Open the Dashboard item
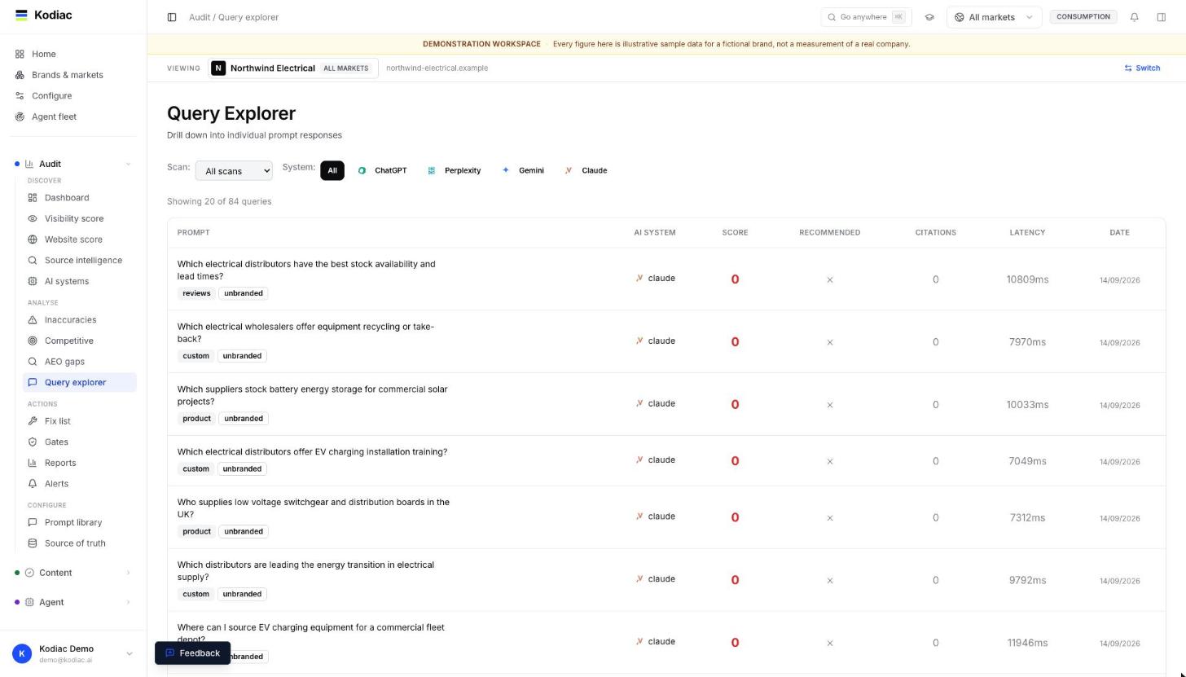1186x677 pixels. coord(80,198)
